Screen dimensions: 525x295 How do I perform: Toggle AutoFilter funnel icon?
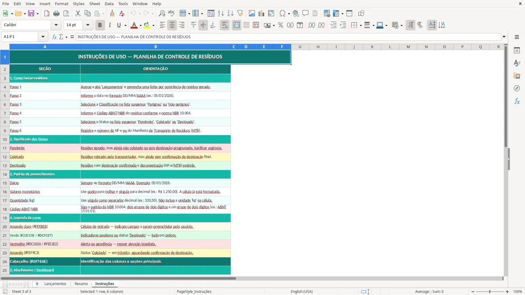tap(240, 14)
